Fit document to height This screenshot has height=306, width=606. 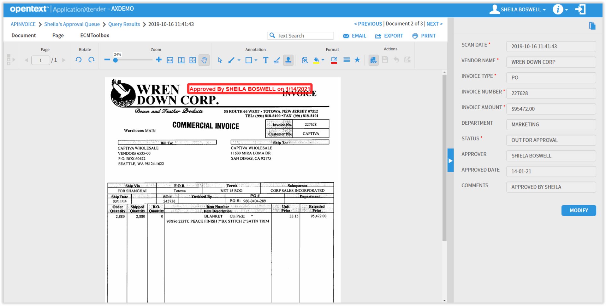(181, 60)
